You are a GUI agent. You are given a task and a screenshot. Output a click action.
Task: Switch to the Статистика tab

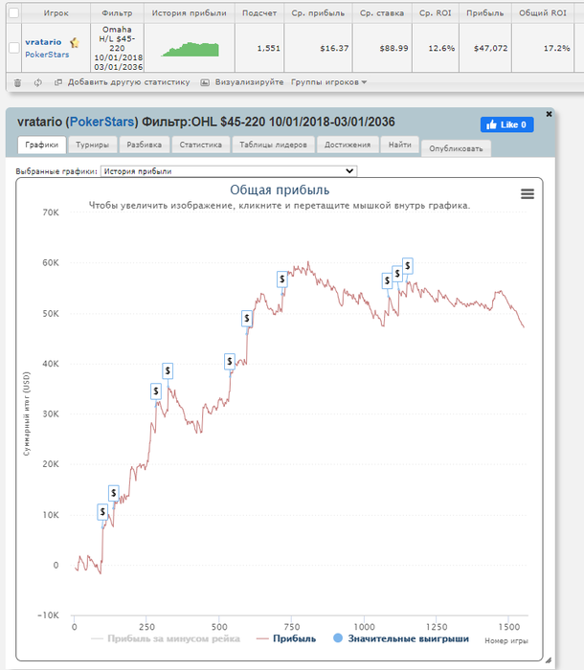click(x=200, y=145)
